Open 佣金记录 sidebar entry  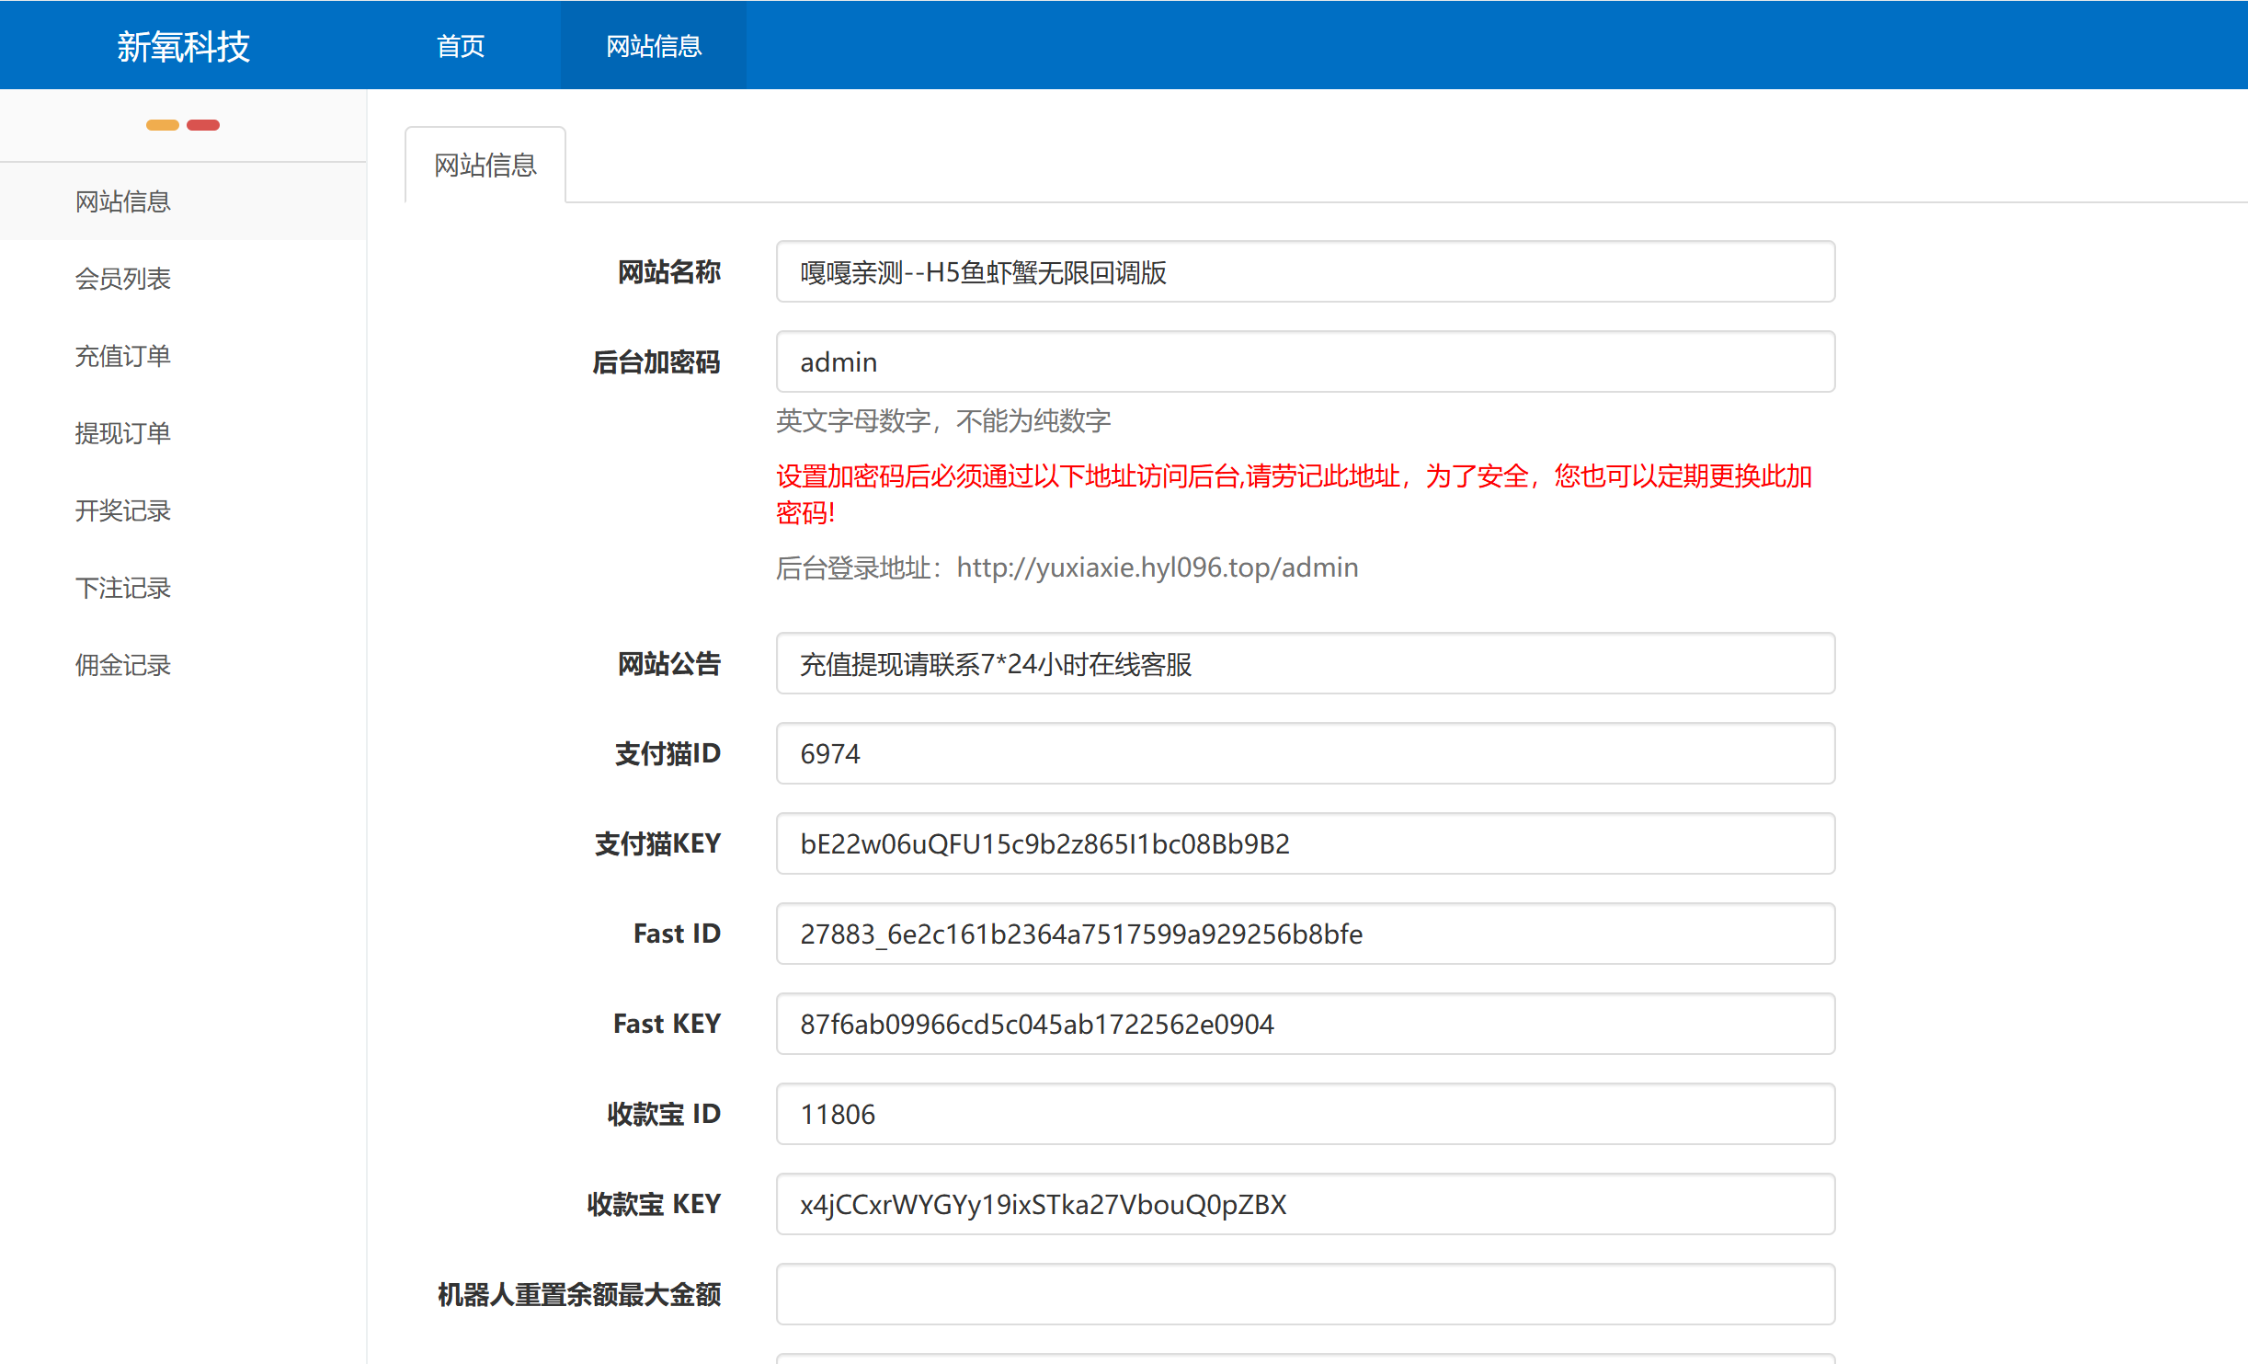point(123,665)
